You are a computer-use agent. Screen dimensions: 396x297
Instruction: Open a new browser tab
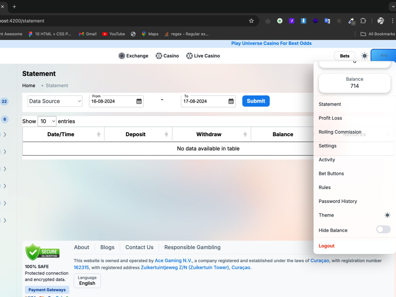(14, 7)
